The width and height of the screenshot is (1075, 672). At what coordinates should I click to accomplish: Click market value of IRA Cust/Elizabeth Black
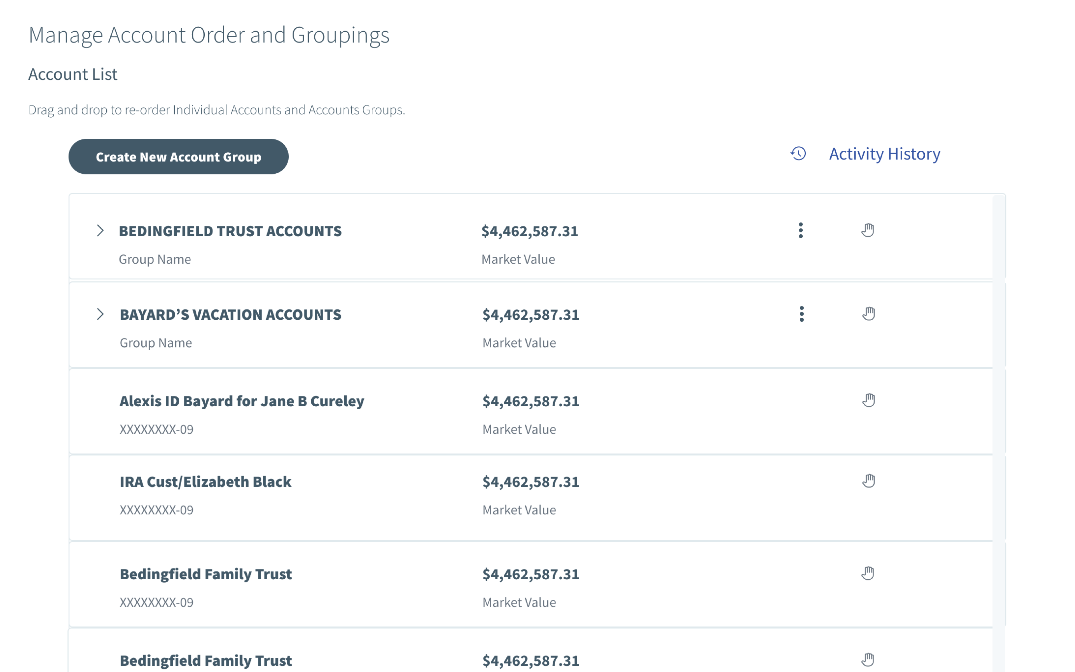tap(531, 482)
